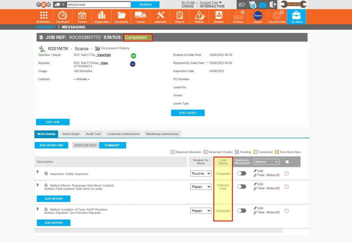Click the EDIT DATES button

188,113
